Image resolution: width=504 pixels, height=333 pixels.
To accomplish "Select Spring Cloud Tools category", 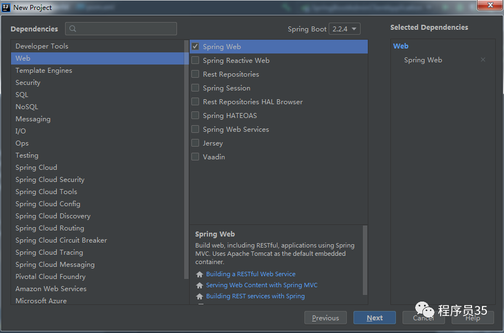I will 98,192.
